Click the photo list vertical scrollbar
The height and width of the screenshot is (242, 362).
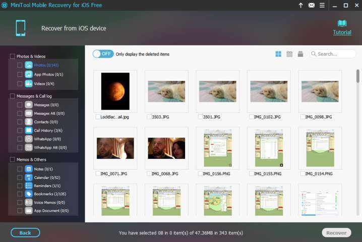tap(357, 76)
